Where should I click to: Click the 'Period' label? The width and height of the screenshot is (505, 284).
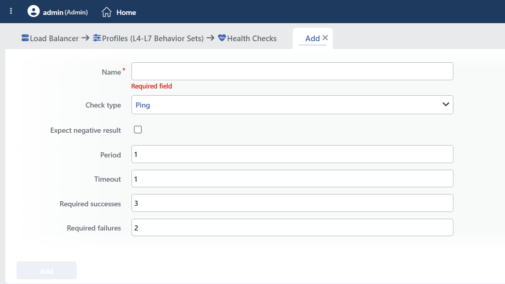pyautogui.click(x=110, y=155)
